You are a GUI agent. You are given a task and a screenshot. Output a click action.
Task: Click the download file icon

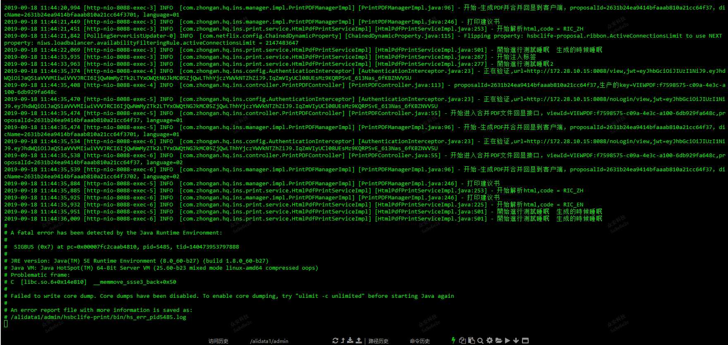tap(350, 340)
